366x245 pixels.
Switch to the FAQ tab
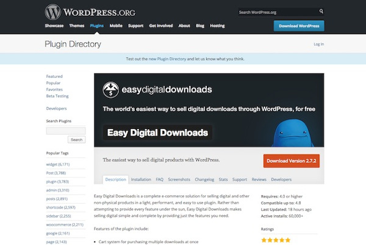coord(160,179)
